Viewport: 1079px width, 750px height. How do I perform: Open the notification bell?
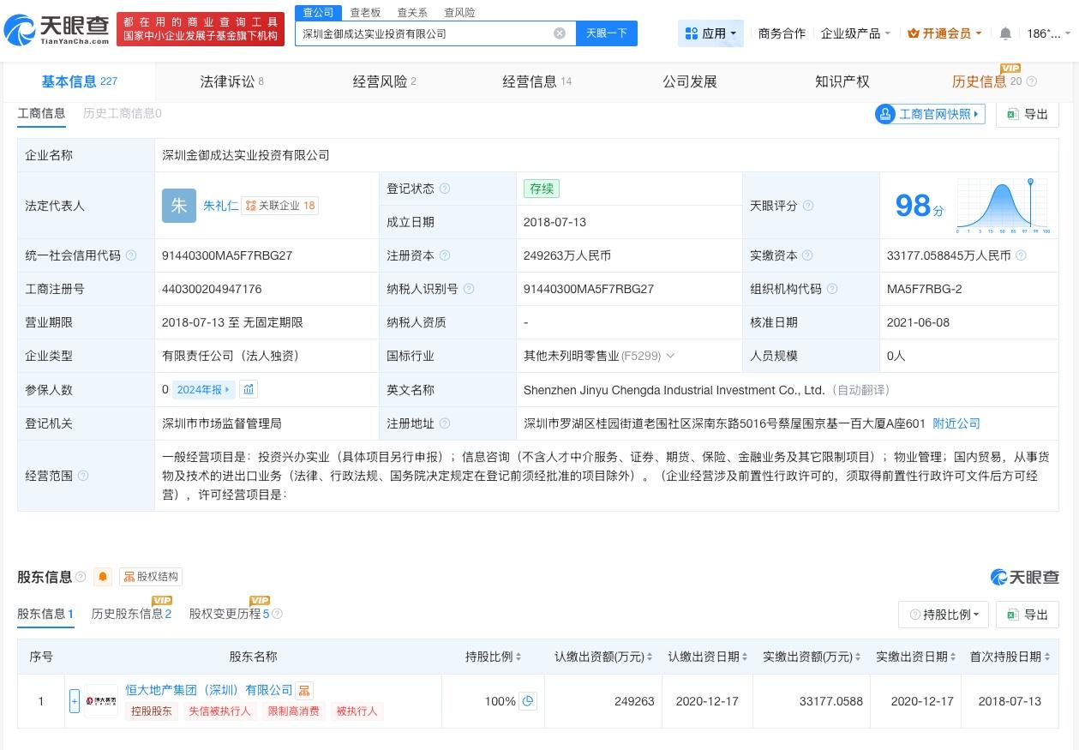point(1005,33)
